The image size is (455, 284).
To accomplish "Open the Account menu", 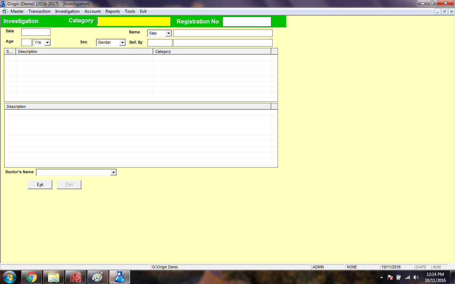I will point(92,11).
